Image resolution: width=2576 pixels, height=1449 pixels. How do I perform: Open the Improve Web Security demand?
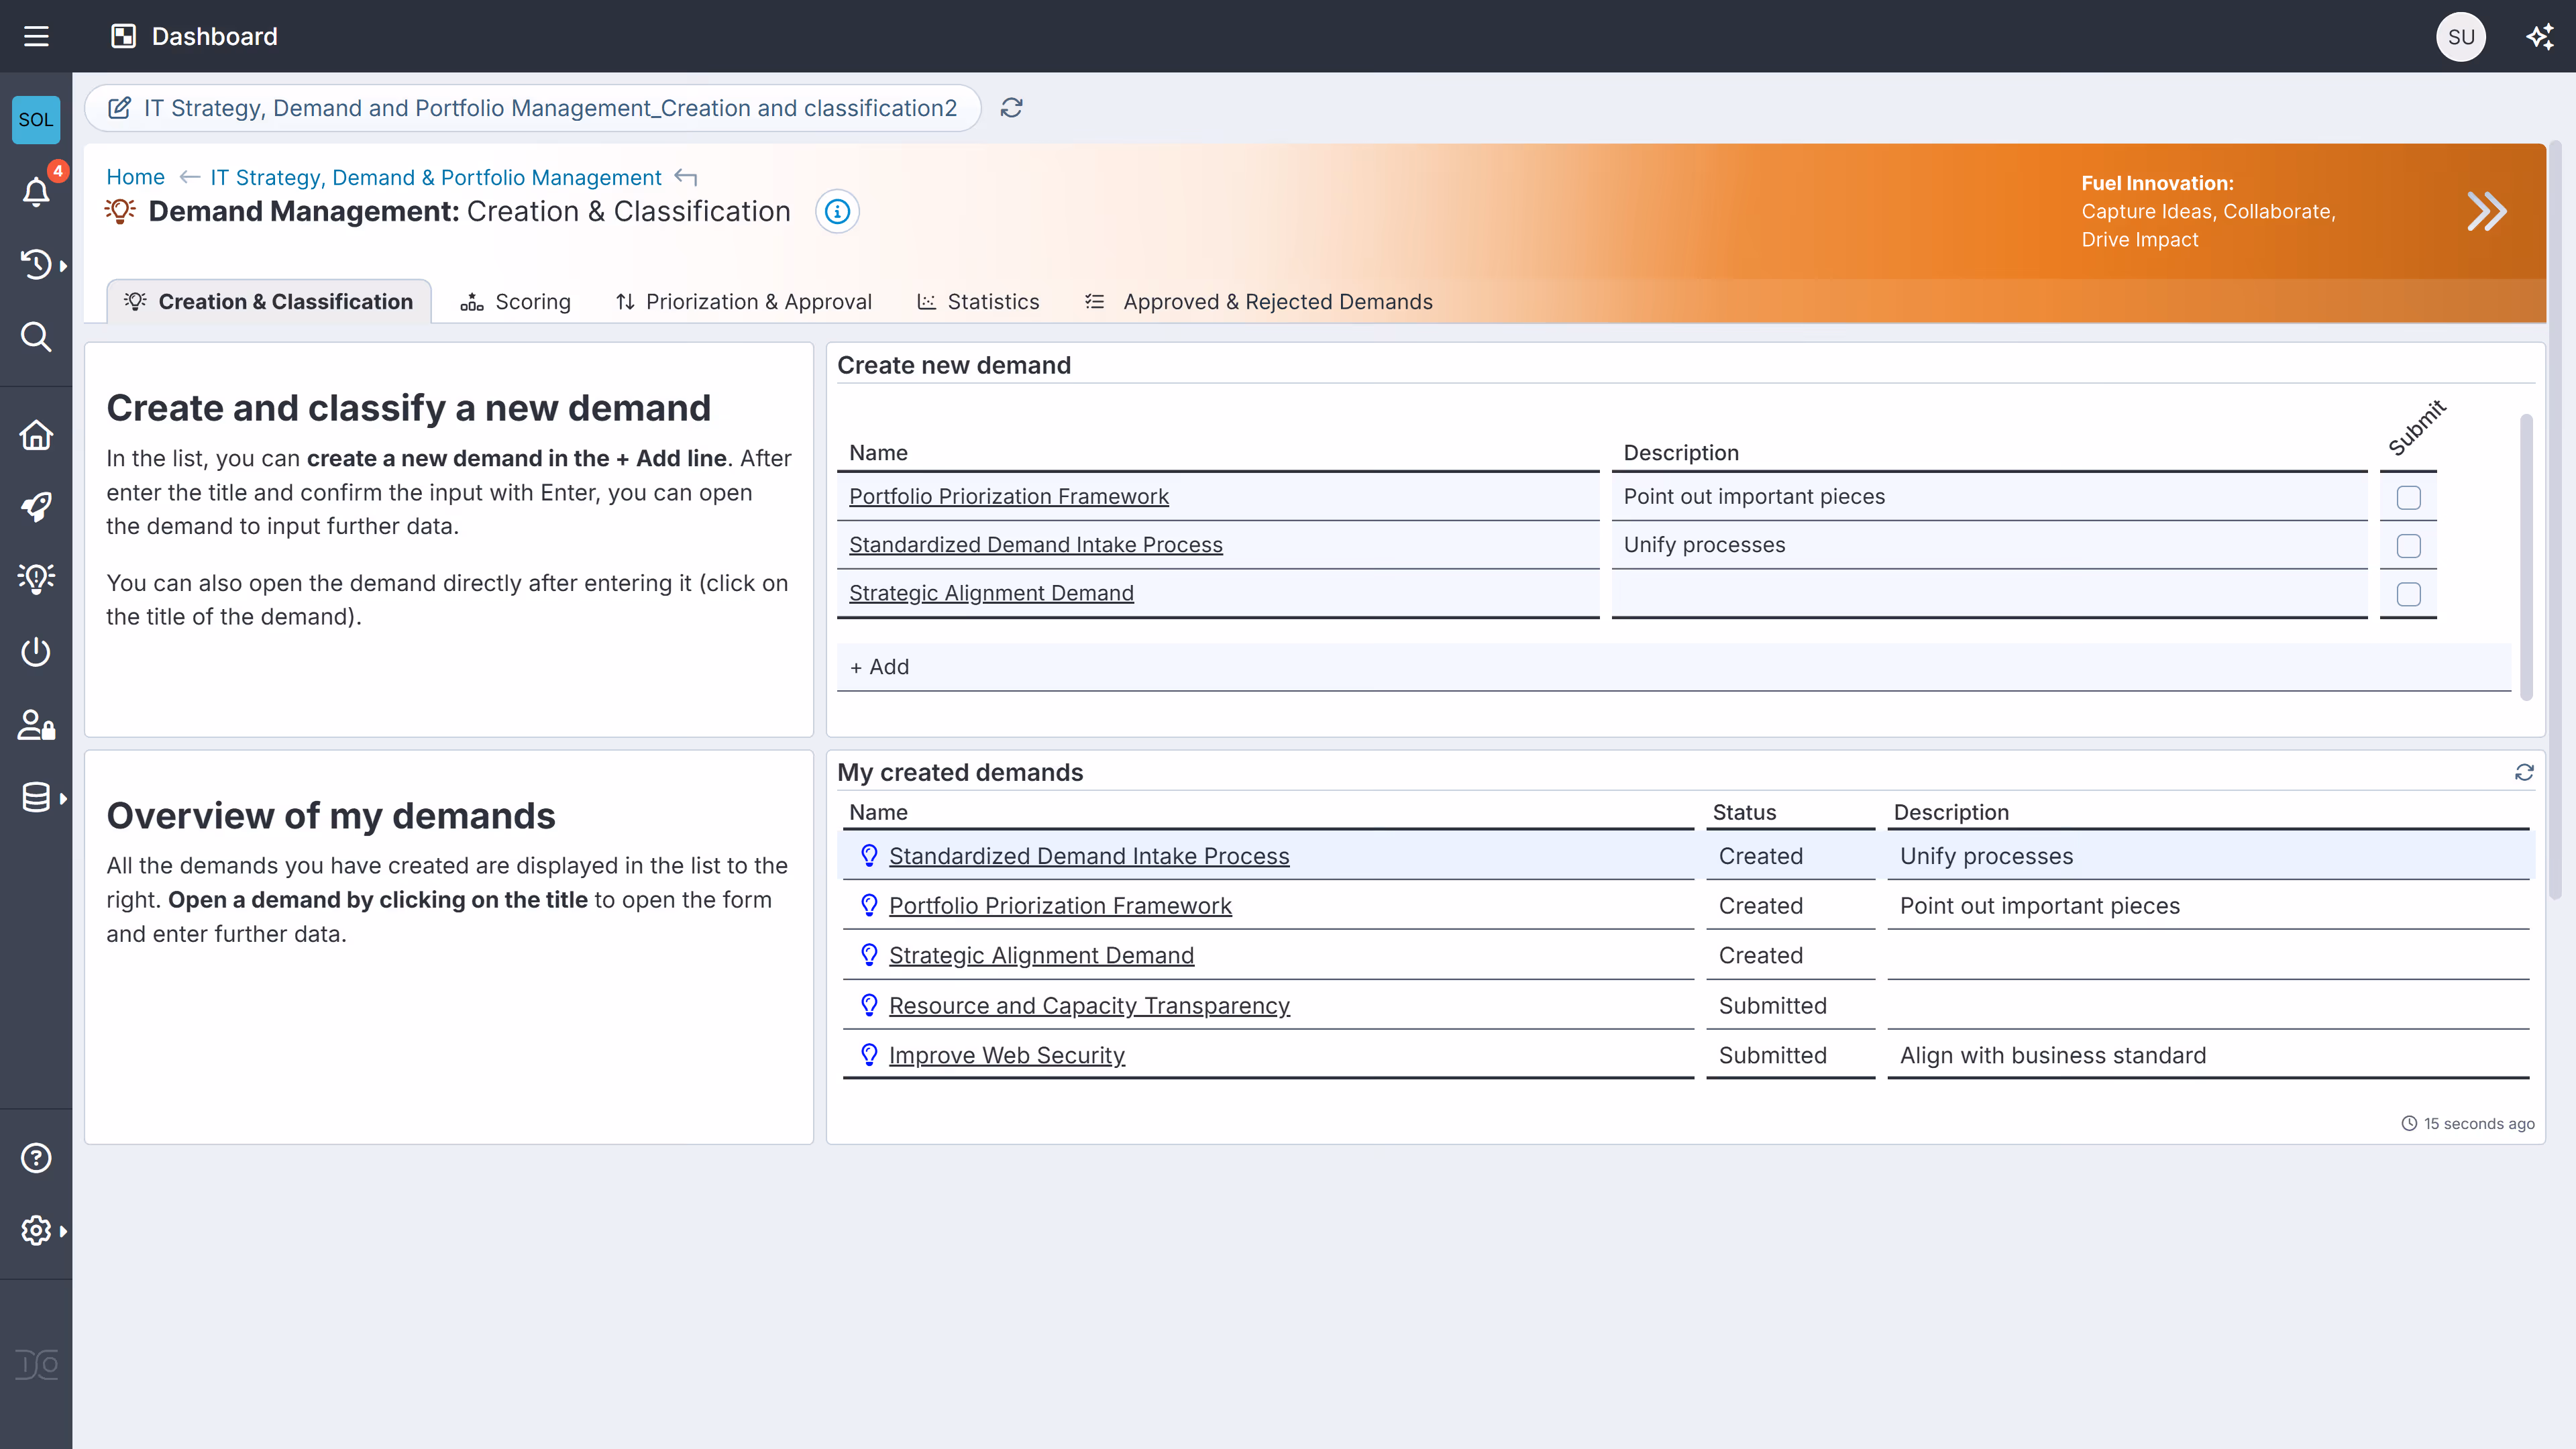coord(1007,1054)
